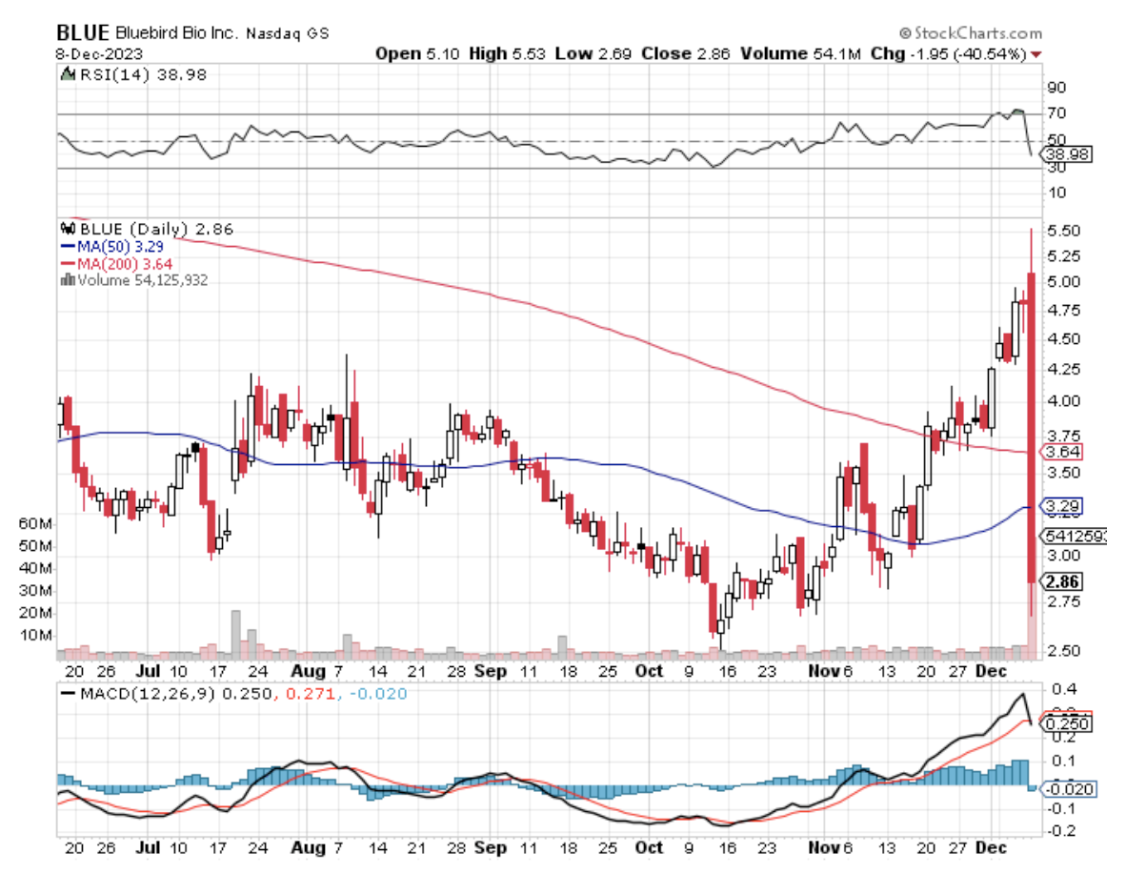Click the red down arrow next to Chg

(1036, 54)
